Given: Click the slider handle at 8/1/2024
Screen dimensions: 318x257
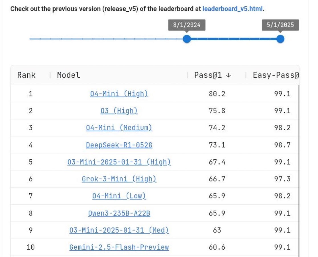Looking at the screenshot, I should pos(187,39).
